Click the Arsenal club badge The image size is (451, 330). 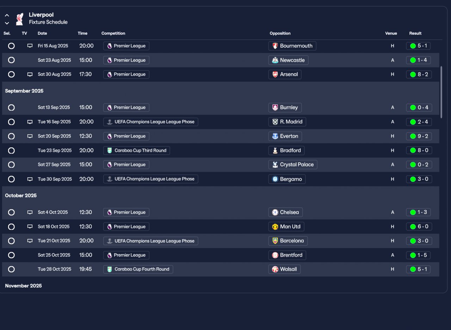pyautogui.click(x=275, y=75)
